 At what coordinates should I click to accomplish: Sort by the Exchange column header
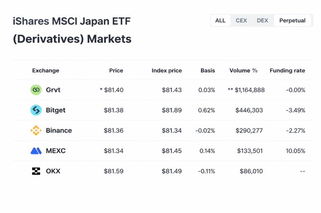click(x=46, y=71)
